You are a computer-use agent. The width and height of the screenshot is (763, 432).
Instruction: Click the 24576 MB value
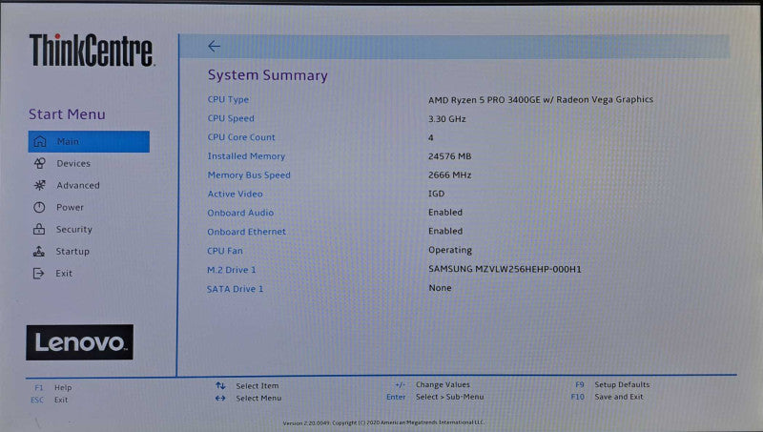click(449, 156)
